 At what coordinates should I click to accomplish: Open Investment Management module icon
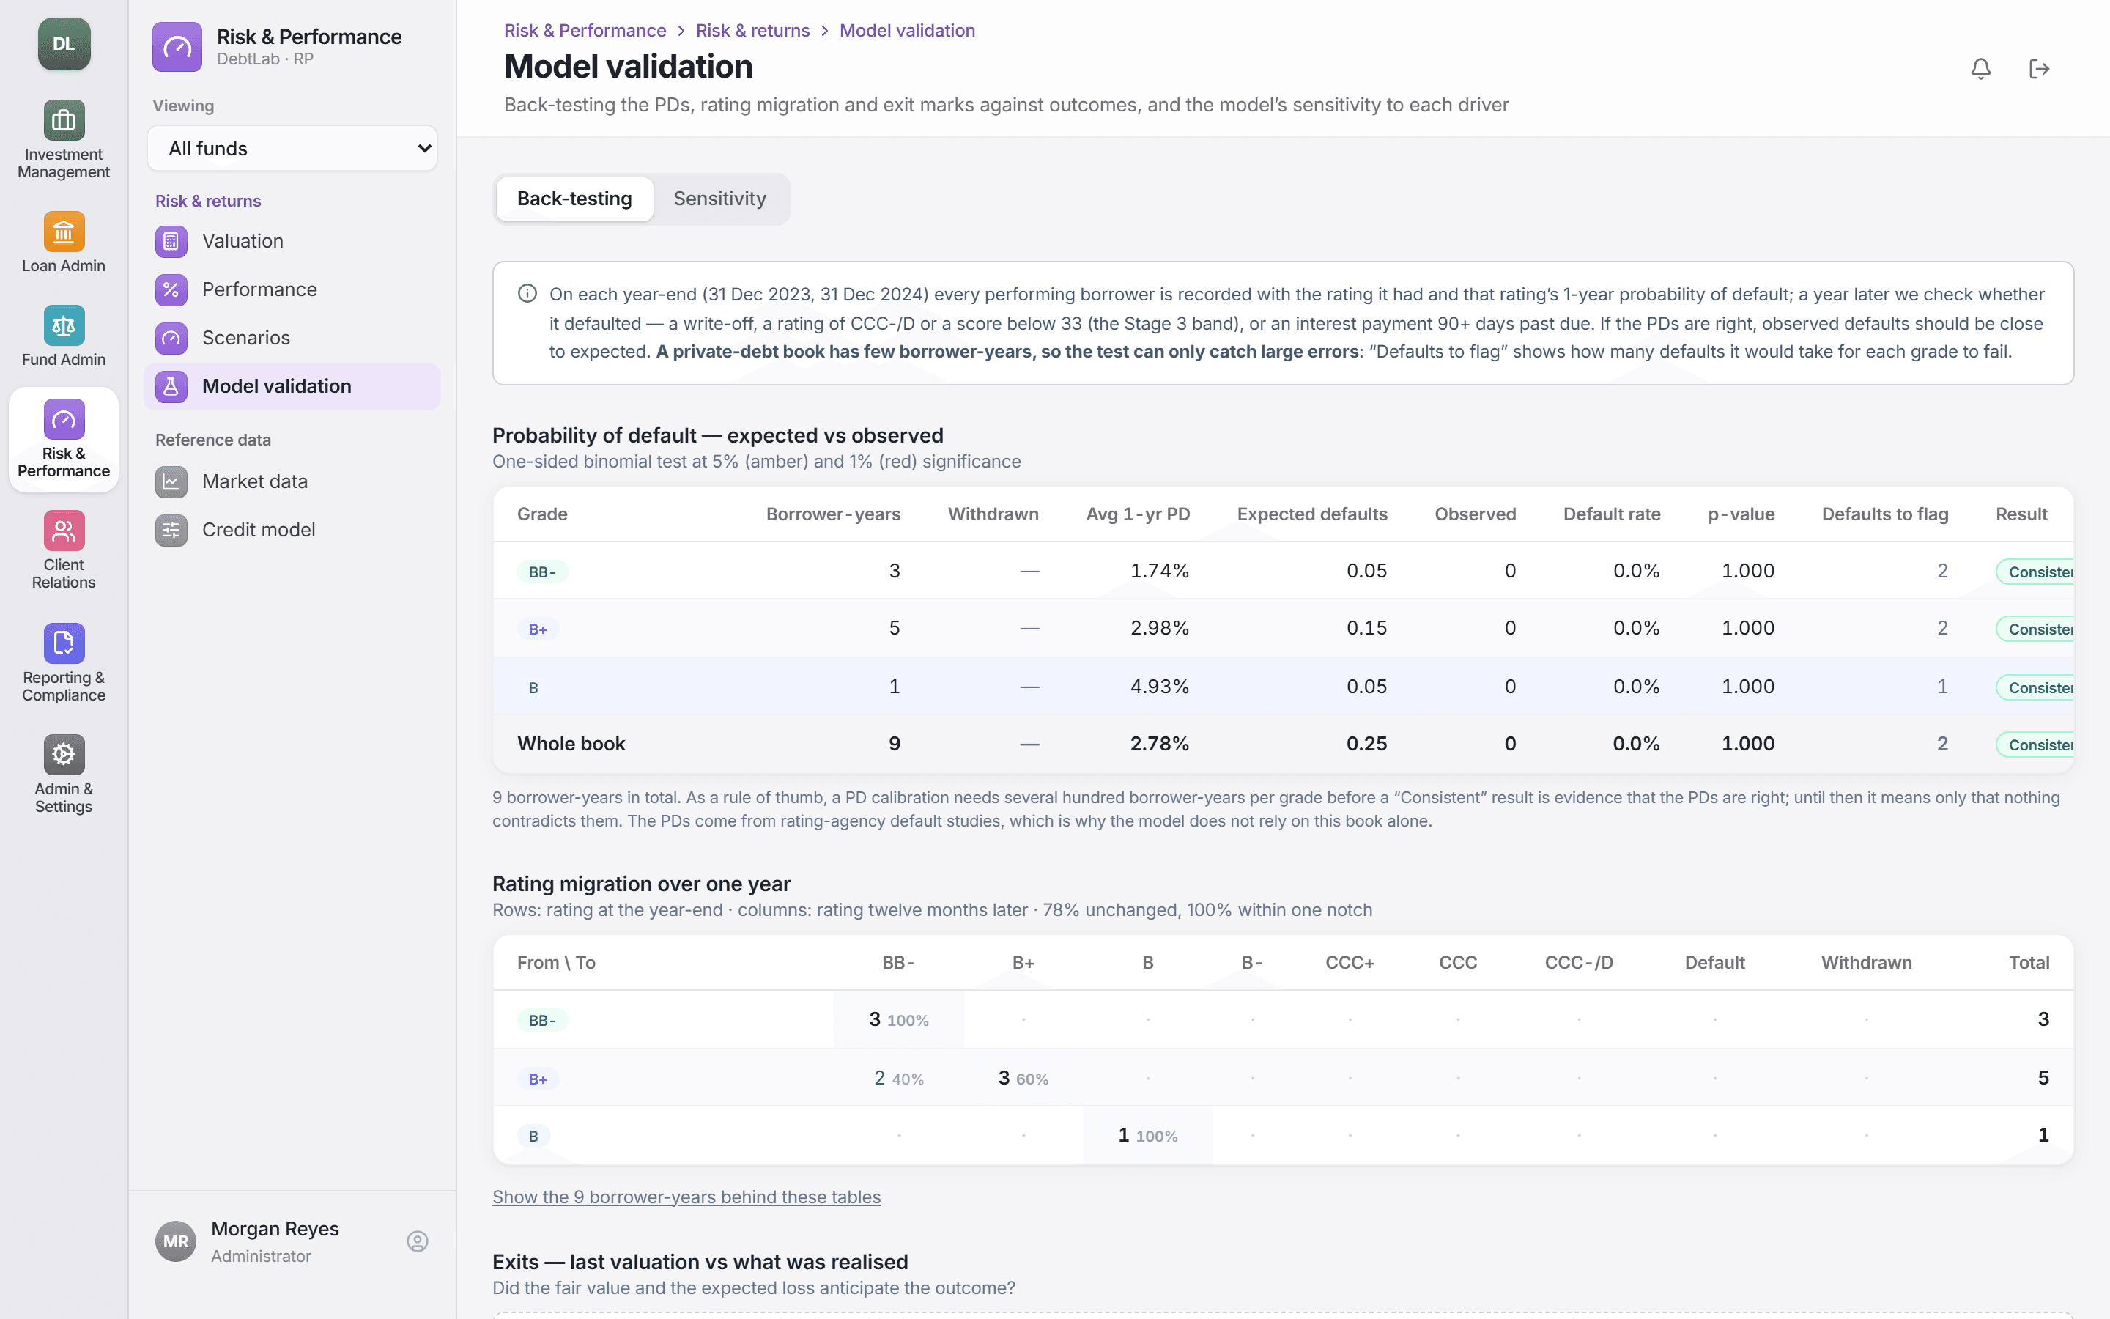point(64,119)
